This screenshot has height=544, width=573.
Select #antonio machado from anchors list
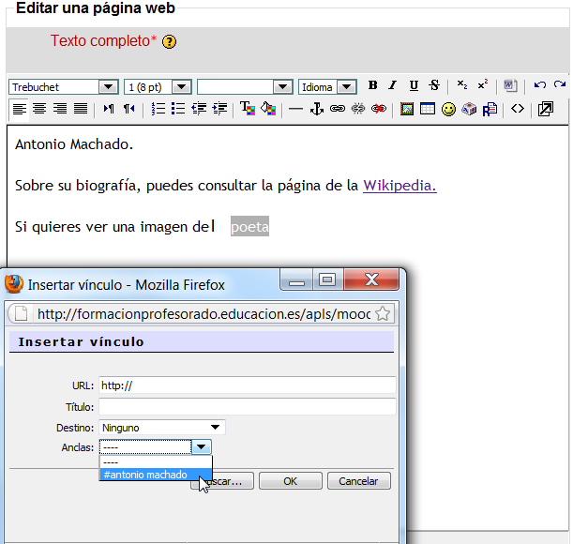[x=145, y=475]
